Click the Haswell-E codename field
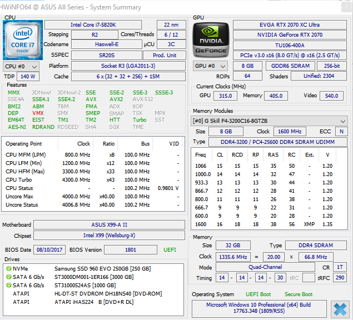The height and width of the screenshot is (320, 353). click(107, 44)
